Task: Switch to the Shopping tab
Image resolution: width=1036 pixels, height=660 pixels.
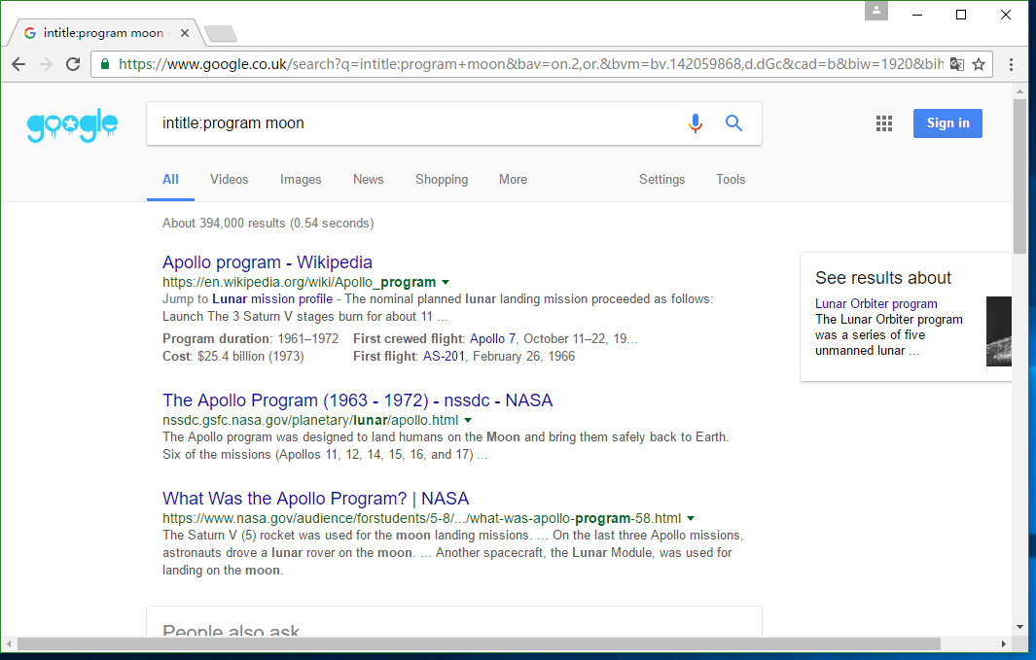Action: point(442,180)
